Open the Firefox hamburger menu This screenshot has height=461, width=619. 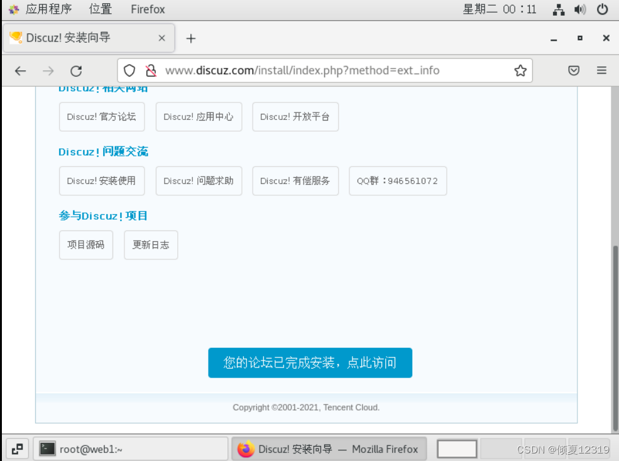[x=601, y=70]
